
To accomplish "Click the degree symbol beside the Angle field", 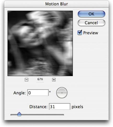I will coord(50,92).
